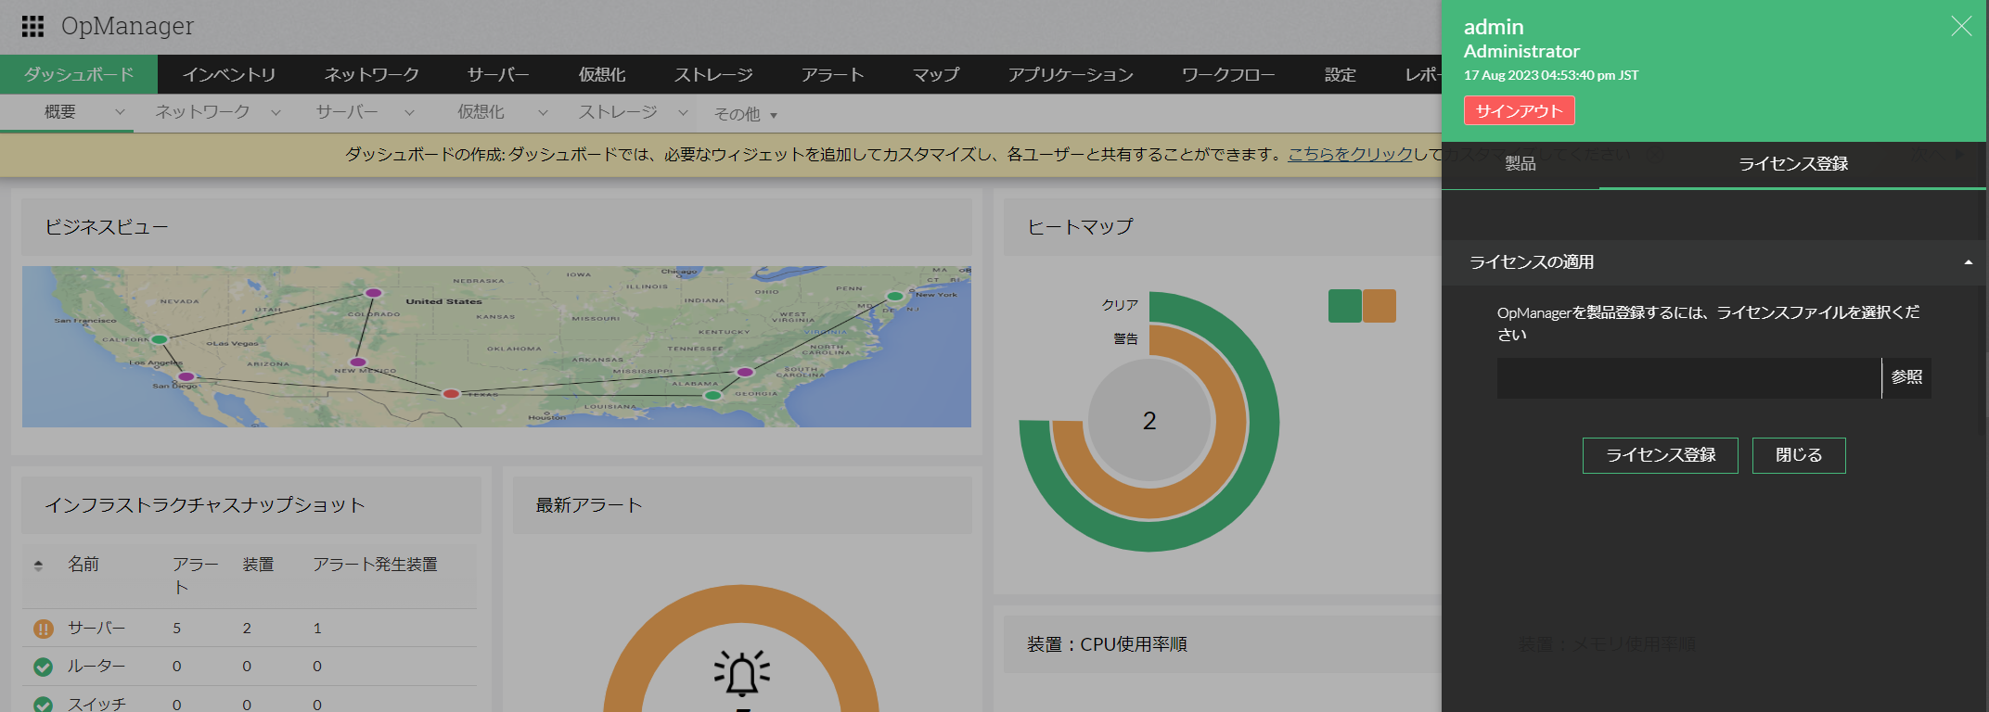
Task: Collapse the ライセンスの適用 section
Action: [x=1968, y=262]
